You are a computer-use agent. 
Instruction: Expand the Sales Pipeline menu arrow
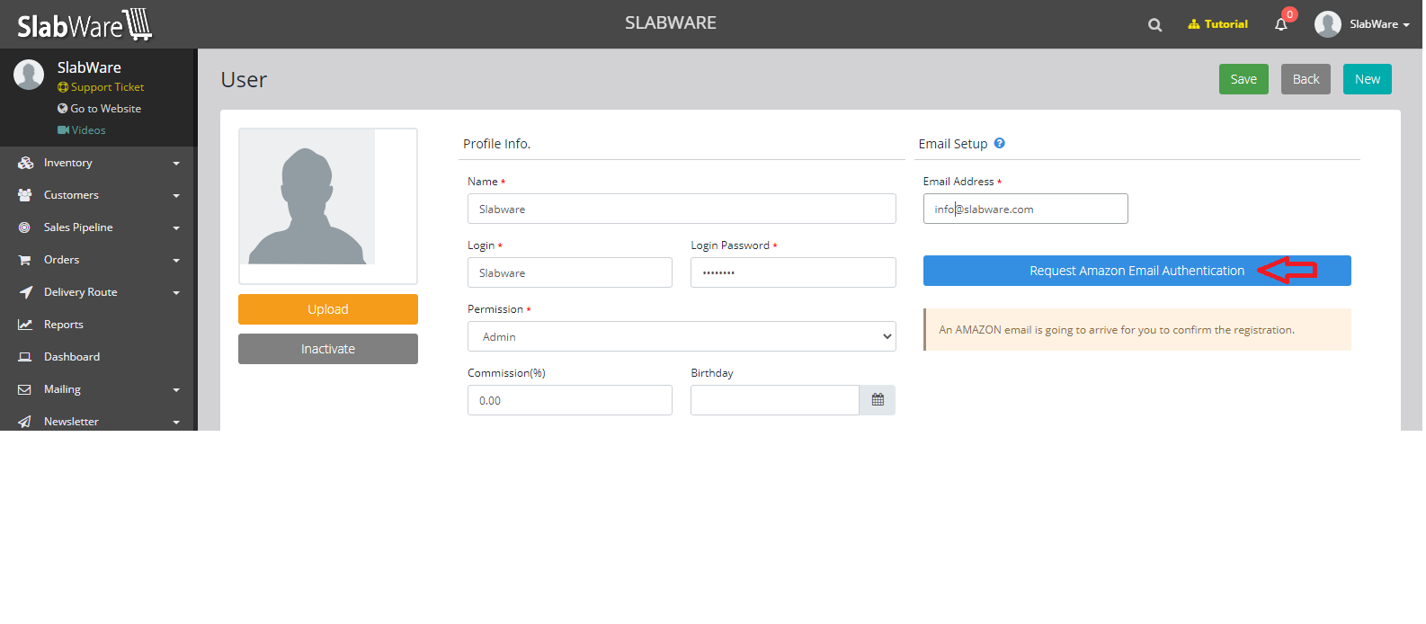[x=176, y=228]
